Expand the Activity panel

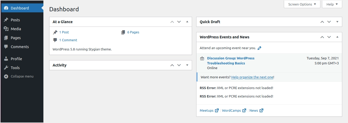click(x=187, y=65)
